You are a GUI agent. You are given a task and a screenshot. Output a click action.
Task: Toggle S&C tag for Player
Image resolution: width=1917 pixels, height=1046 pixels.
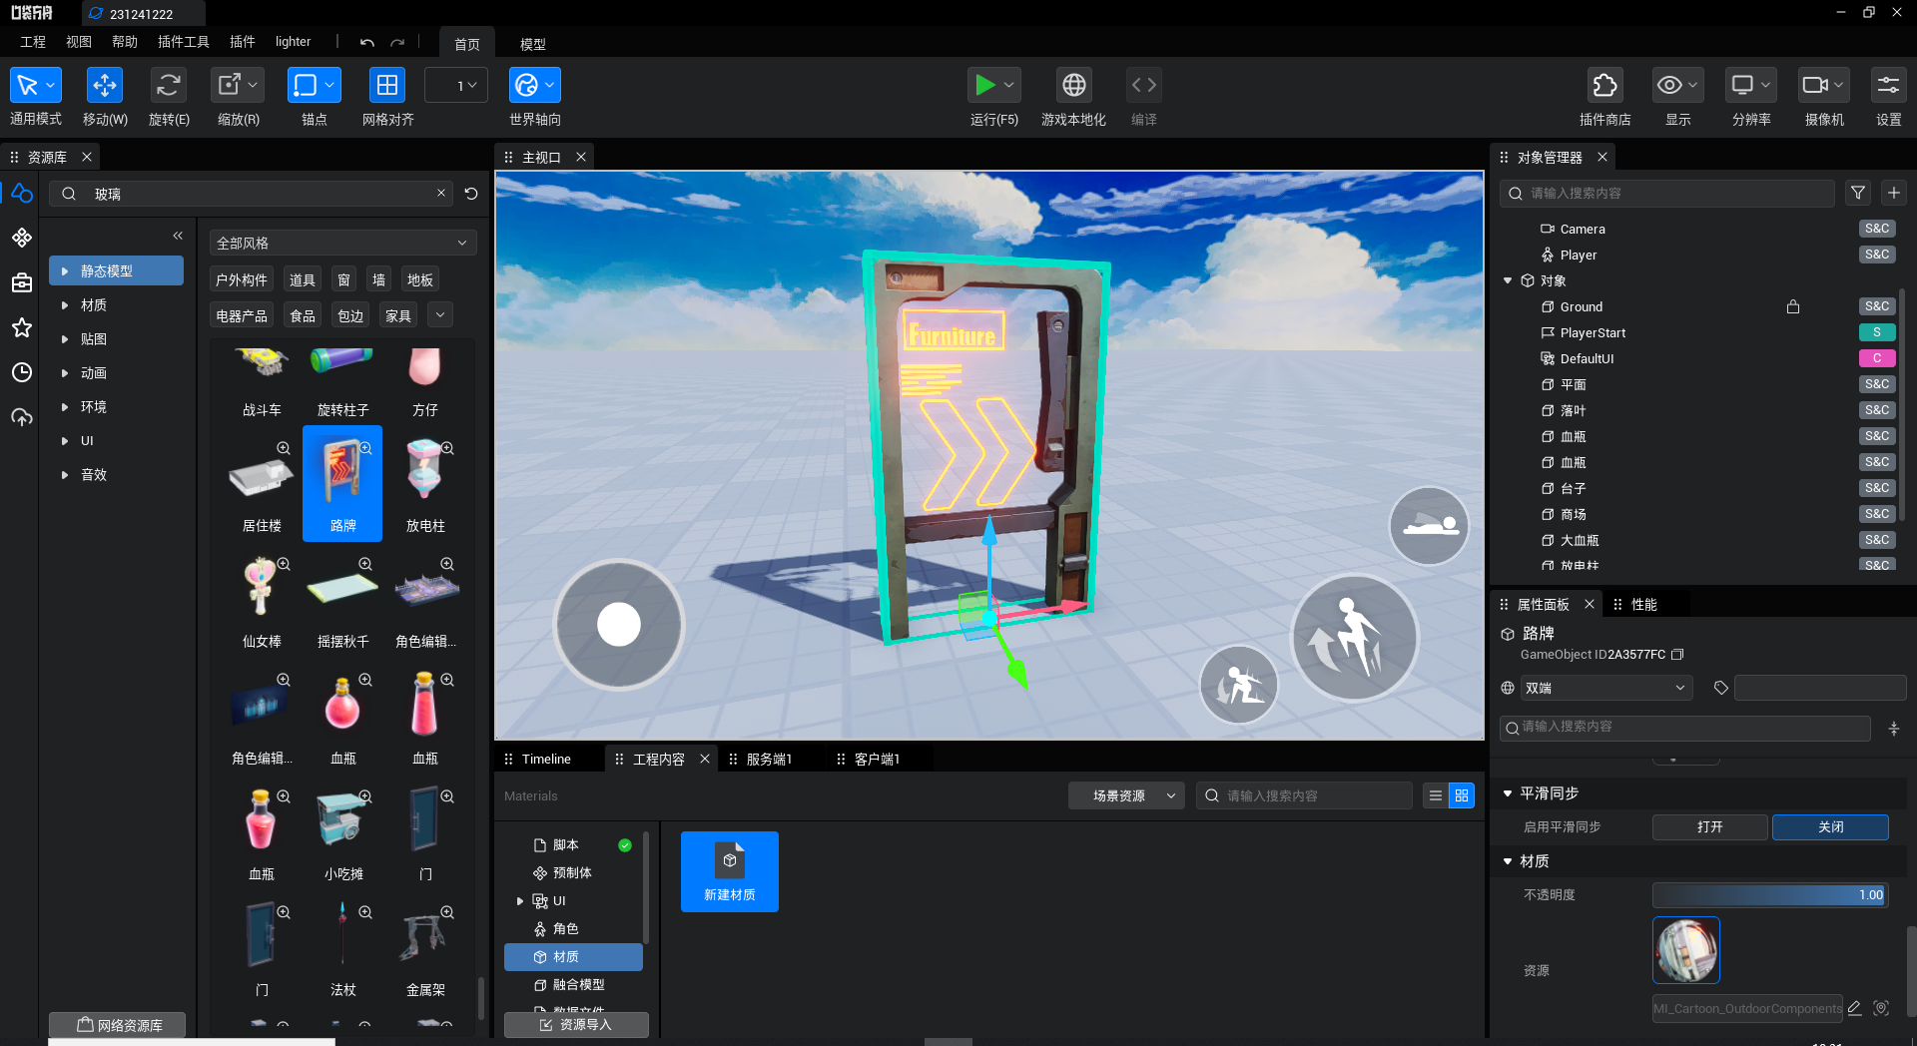coord(1877,255)
